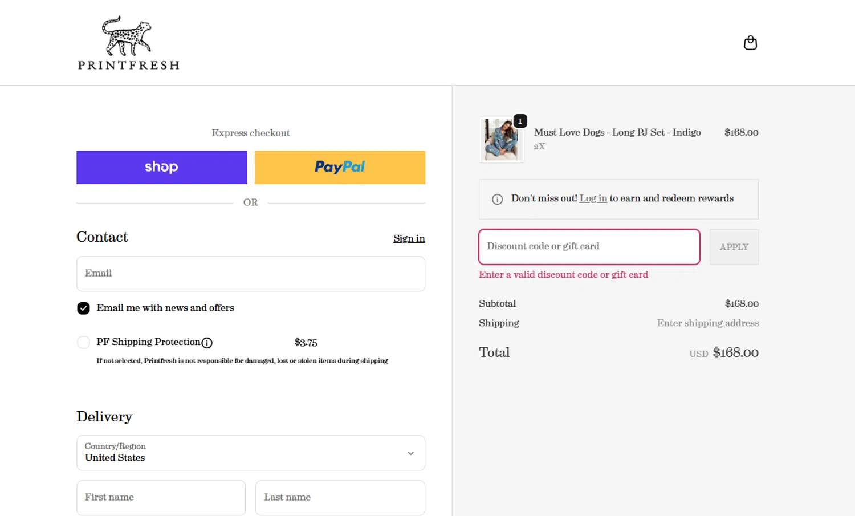Pay with PayPal express checkout
Viewport: 855px width, 516px height.
[340, 167]
